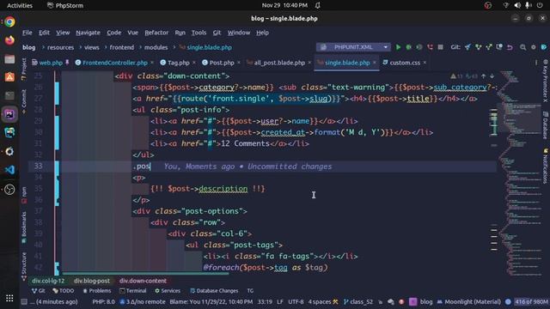Viewport: 550px width, 309px height.
Task: Open Commit tool window stripe
Action: (24, 101)
